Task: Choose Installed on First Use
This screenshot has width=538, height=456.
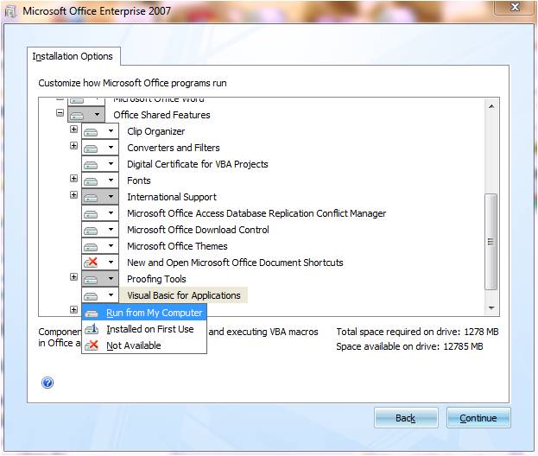Action: point(144,329)
